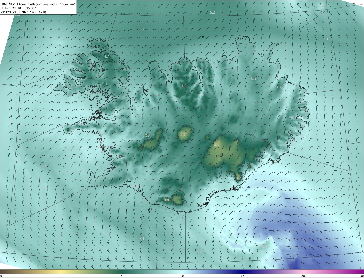
Task: Click the 4.5 value label on the map
Action: (184, 86)
